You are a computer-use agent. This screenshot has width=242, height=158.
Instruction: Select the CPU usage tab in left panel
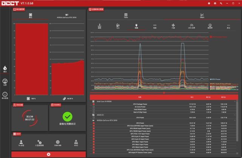31,15
